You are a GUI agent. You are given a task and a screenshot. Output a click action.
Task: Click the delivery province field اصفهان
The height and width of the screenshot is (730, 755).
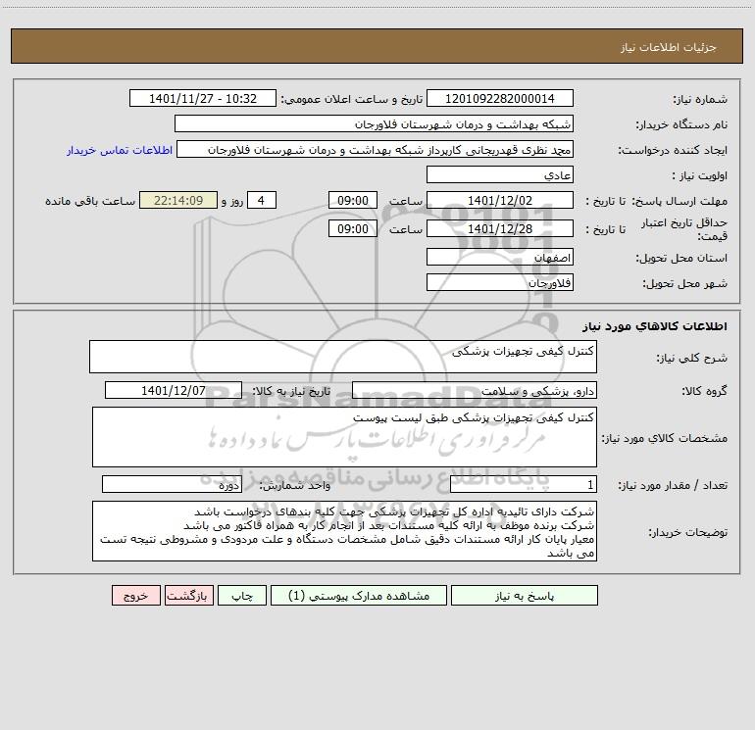500,257
